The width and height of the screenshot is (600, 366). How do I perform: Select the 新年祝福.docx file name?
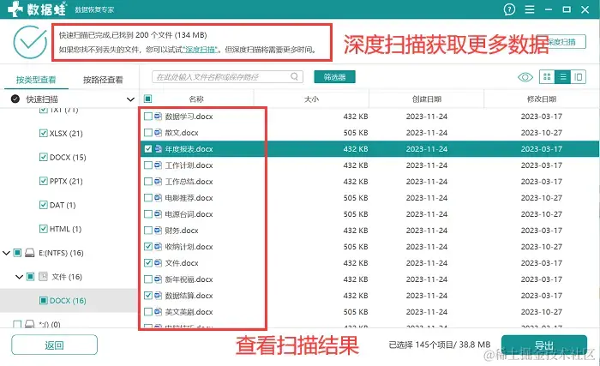click(189, 279)
